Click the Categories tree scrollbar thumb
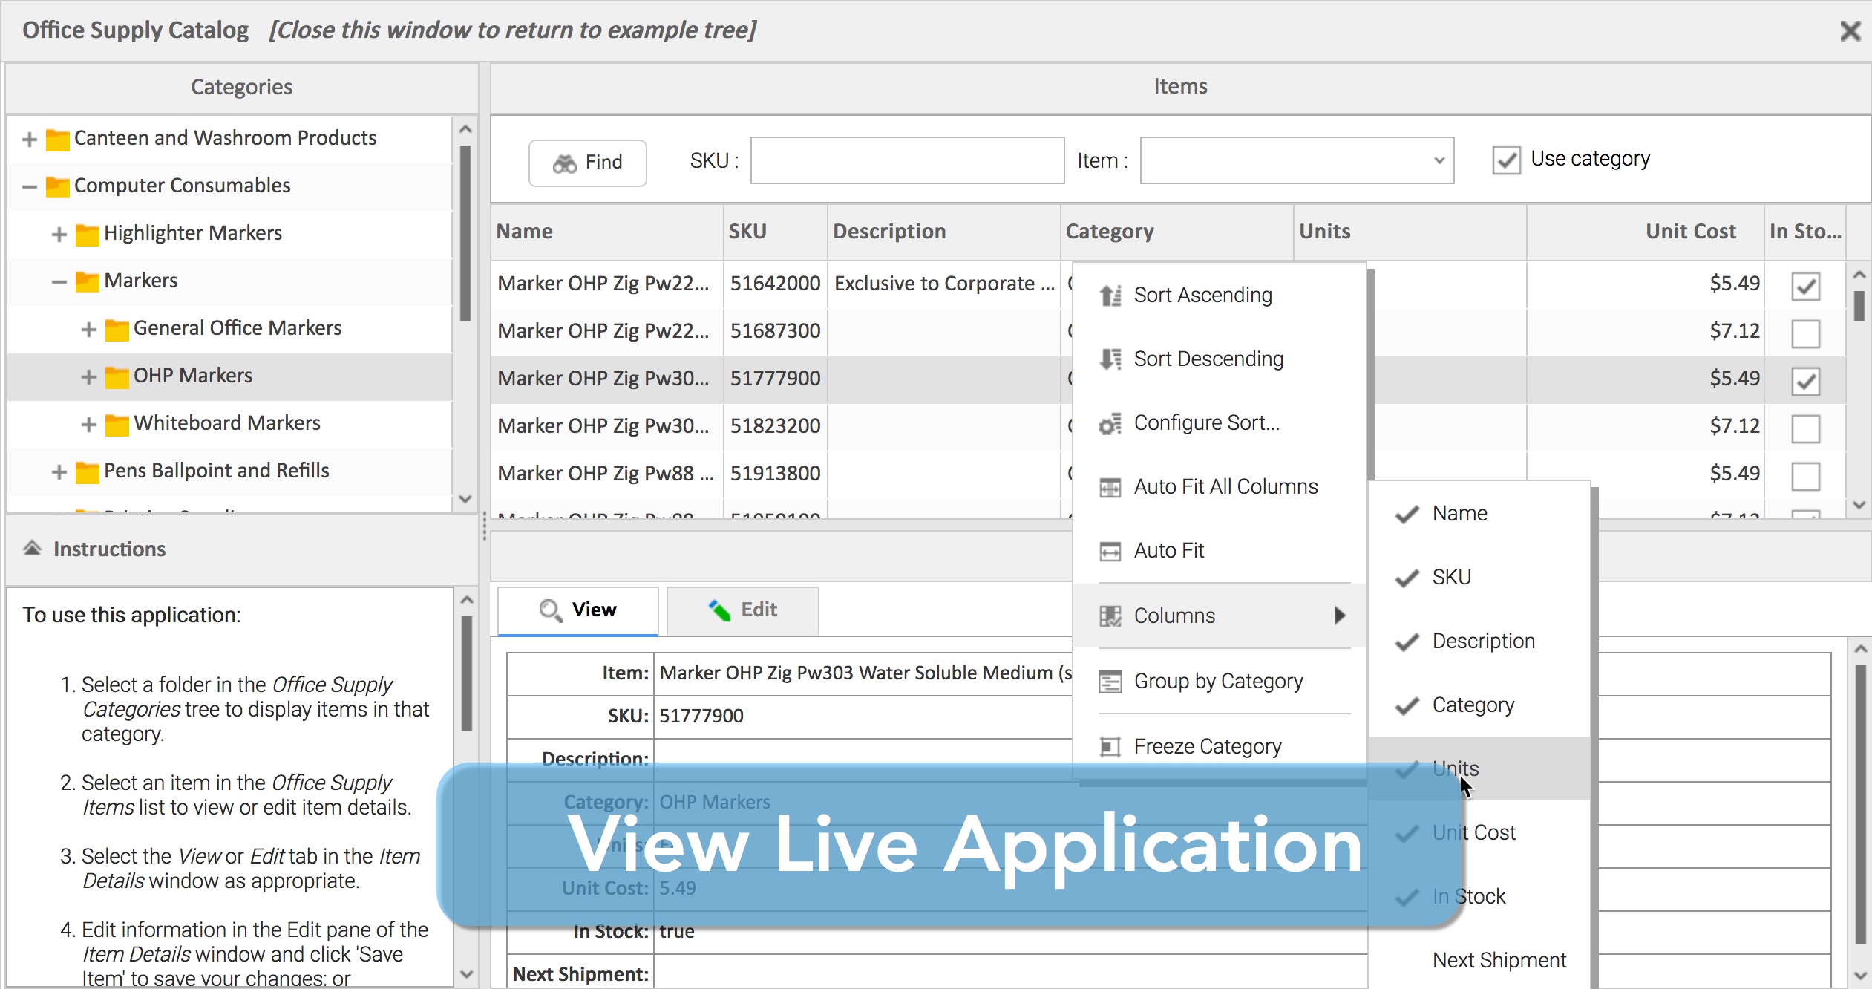 coord(465,233)
